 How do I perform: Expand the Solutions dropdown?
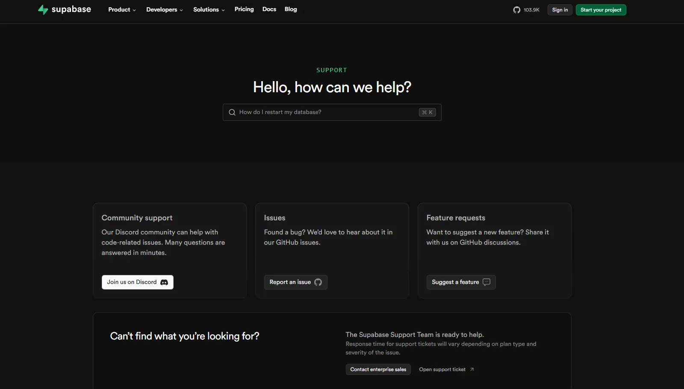coord(209,9)
